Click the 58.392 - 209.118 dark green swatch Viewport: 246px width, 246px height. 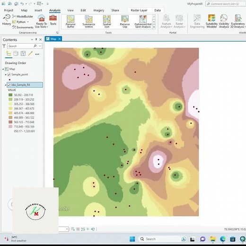point(10,95)
